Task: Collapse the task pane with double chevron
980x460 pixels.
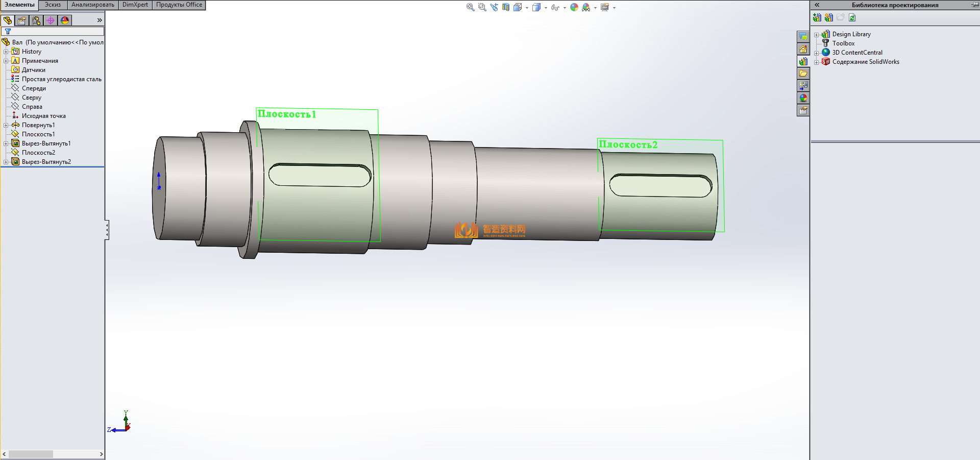Action: [x=817, y=5]
